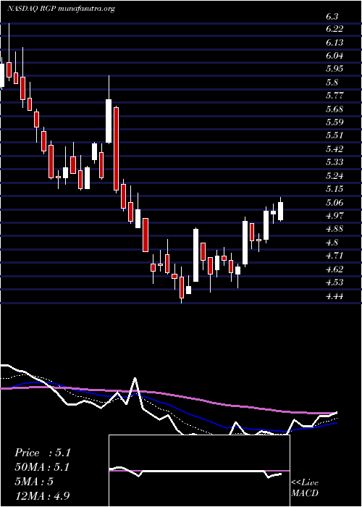Select the 5.42 price axis label
Viewport: 362px width, 507px height.
[x=334, y=148]
